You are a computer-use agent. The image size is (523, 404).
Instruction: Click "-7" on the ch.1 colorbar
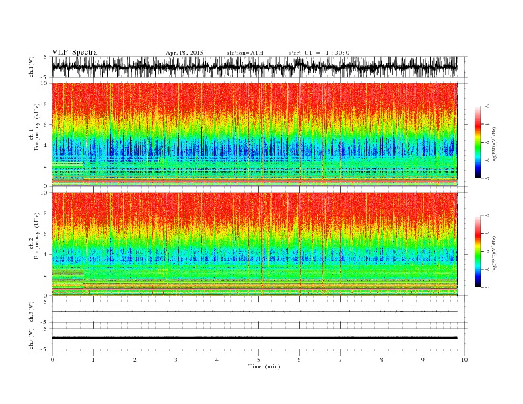pos(487,178)
